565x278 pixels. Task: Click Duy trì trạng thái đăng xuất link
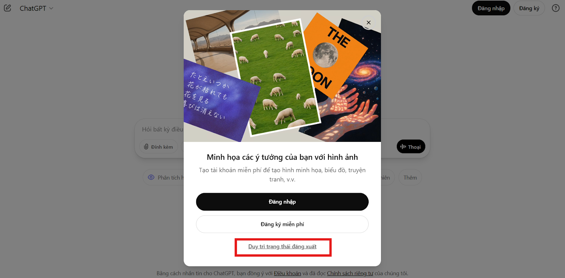click(282, 247)
